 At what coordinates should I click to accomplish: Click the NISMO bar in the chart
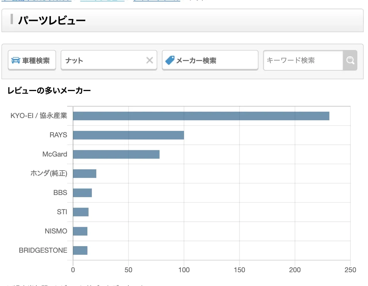pos(80,231)
